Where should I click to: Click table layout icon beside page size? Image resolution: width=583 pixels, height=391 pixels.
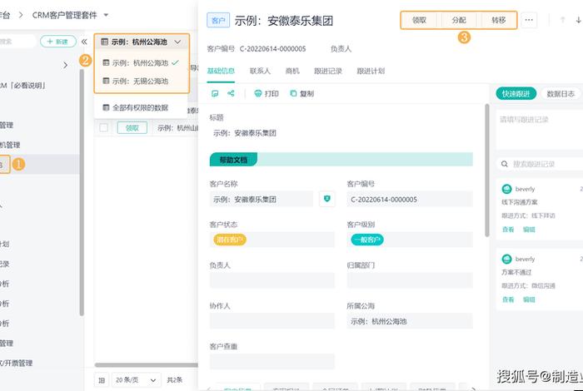tap(102, 380)
